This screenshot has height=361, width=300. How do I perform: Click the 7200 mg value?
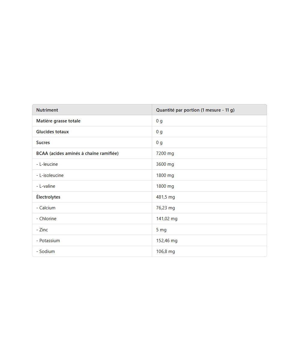tap(165, 153)
